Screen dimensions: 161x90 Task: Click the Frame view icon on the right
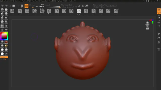coord(159,26)
